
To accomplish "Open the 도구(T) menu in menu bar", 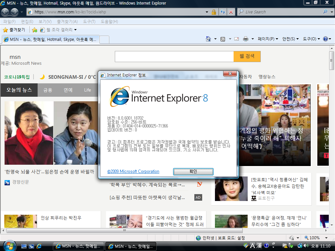I will 89,22.
